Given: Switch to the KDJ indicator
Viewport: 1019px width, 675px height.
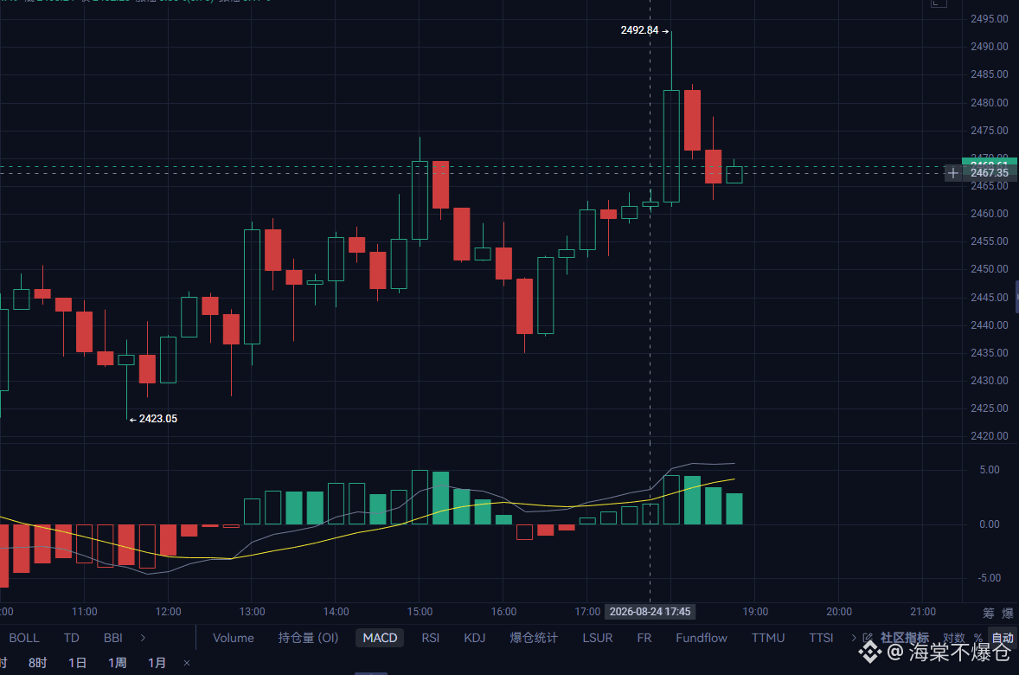Looking at the screenshot, I should click(x=474, y=638).
